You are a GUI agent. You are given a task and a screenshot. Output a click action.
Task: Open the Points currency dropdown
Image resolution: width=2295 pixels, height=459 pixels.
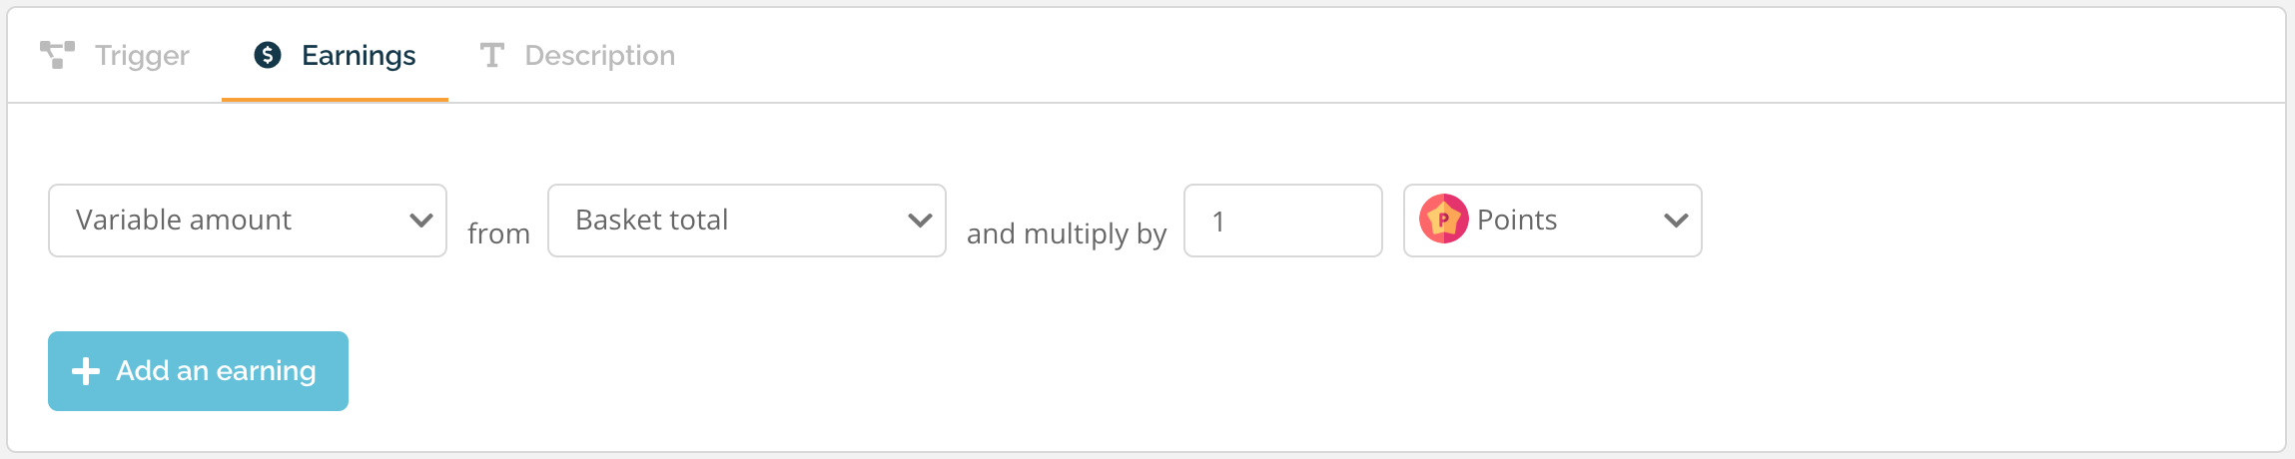[1553, 221]
